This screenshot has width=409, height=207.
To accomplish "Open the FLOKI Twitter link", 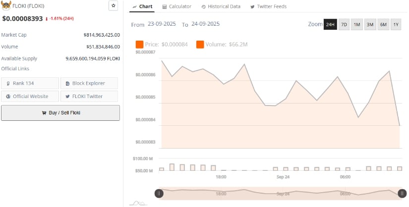I will 89,96.
